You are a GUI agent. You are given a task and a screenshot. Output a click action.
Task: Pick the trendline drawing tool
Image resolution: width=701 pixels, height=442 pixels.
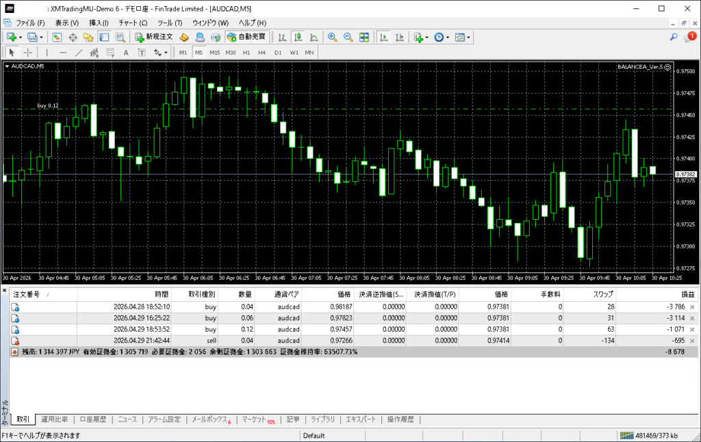tap(78, 52)
